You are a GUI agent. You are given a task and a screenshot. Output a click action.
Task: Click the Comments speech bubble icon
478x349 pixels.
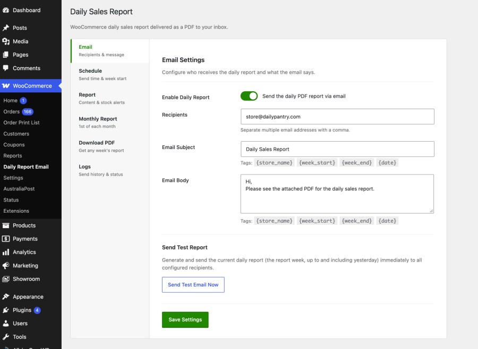click(x=6, y=68)
